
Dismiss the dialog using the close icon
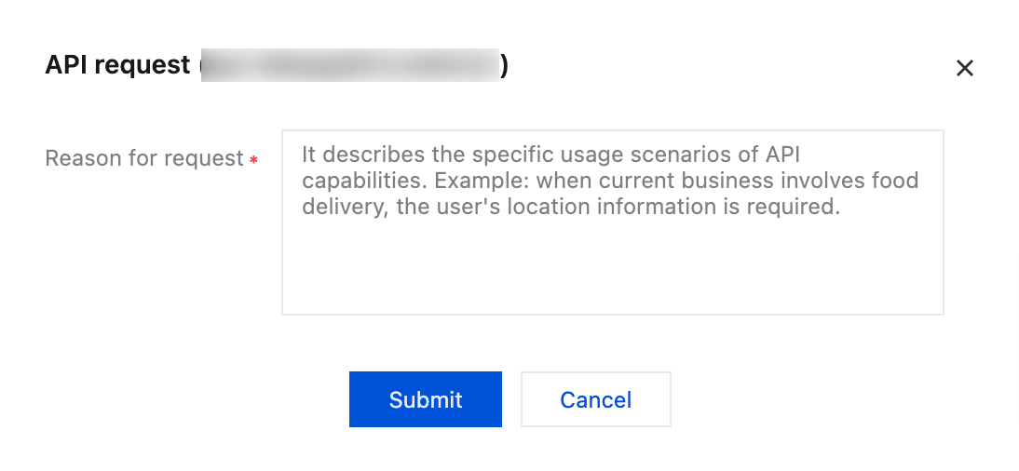coord(964,68)
